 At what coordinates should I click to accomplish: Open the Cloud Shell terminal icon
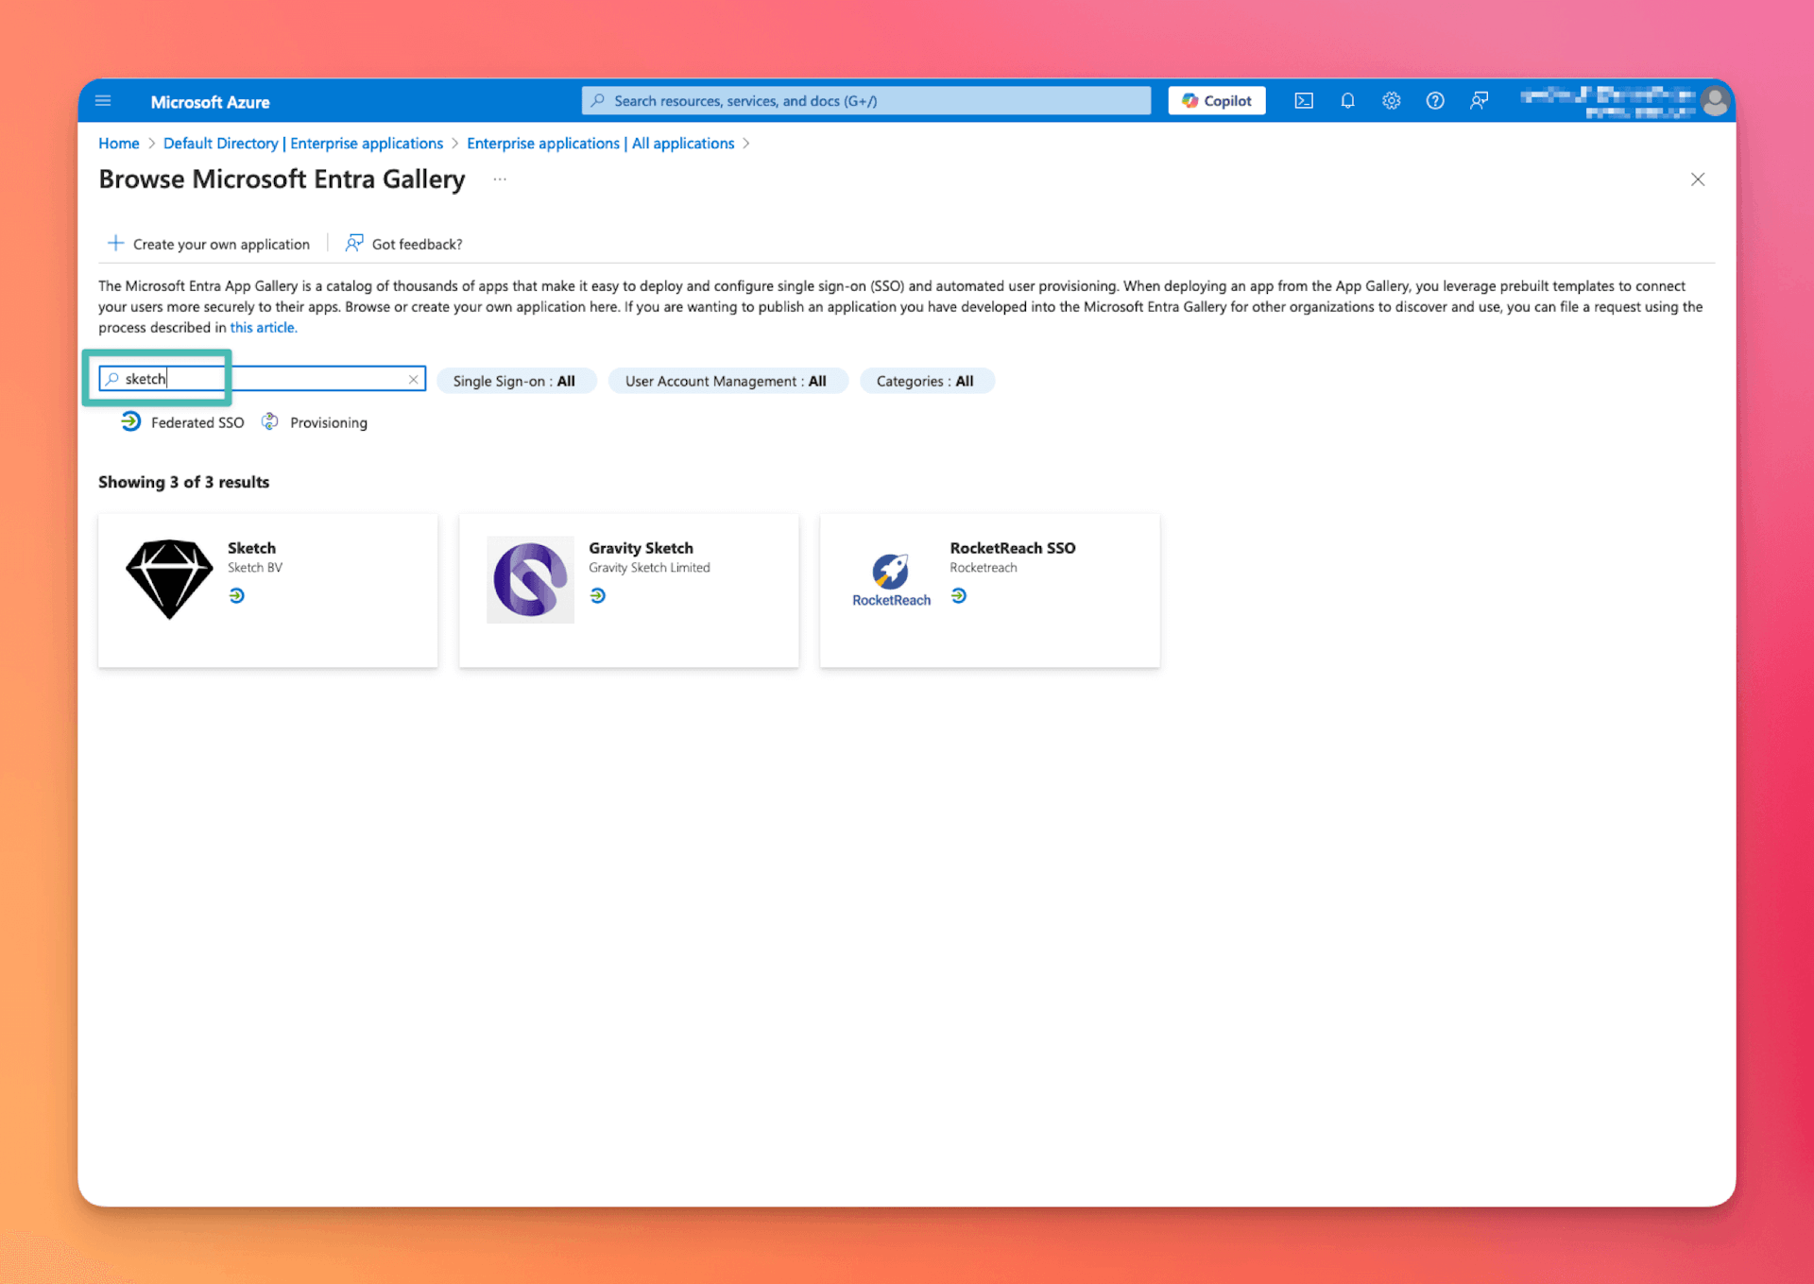1304,101
